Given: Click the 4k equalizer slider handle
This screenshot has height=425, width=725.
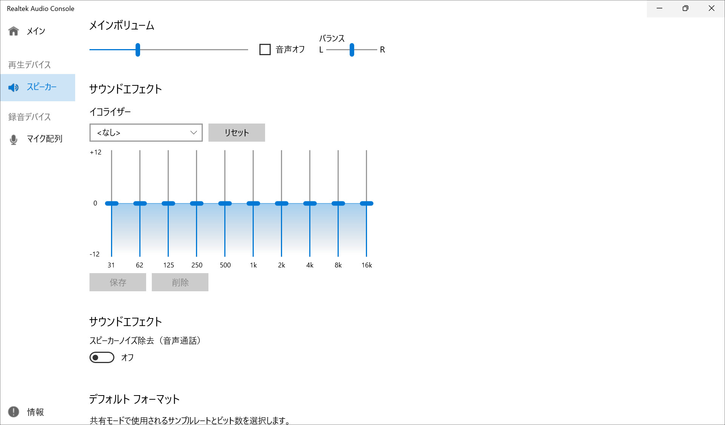Looking at the screenshot, I should tap(310, 203).
